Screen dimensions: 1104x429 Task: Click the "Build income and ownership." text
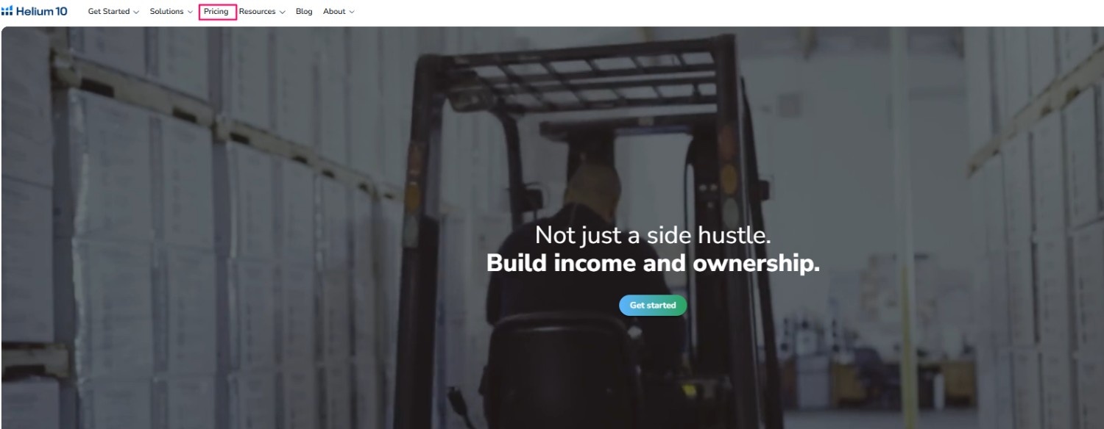pos(653,264)
